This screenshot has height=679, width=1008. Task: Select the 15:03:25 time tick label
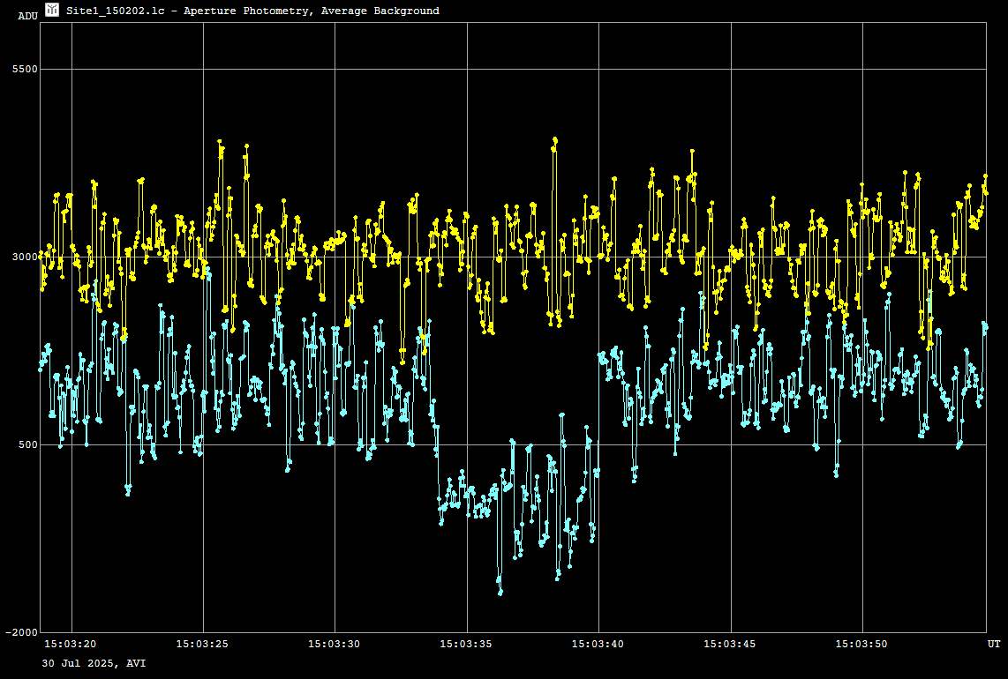click(x=202, y=645)
